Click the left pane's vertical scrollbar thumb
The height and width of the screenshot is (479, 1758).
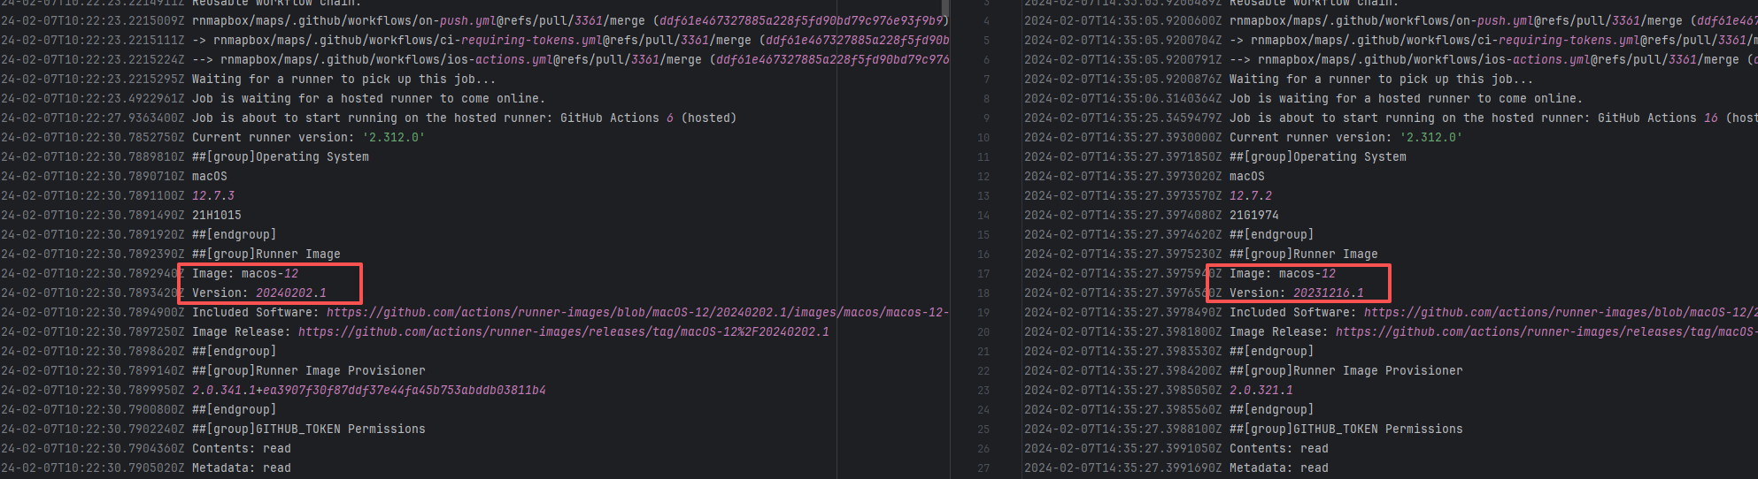pyautogui.click(x=945, y=9)
